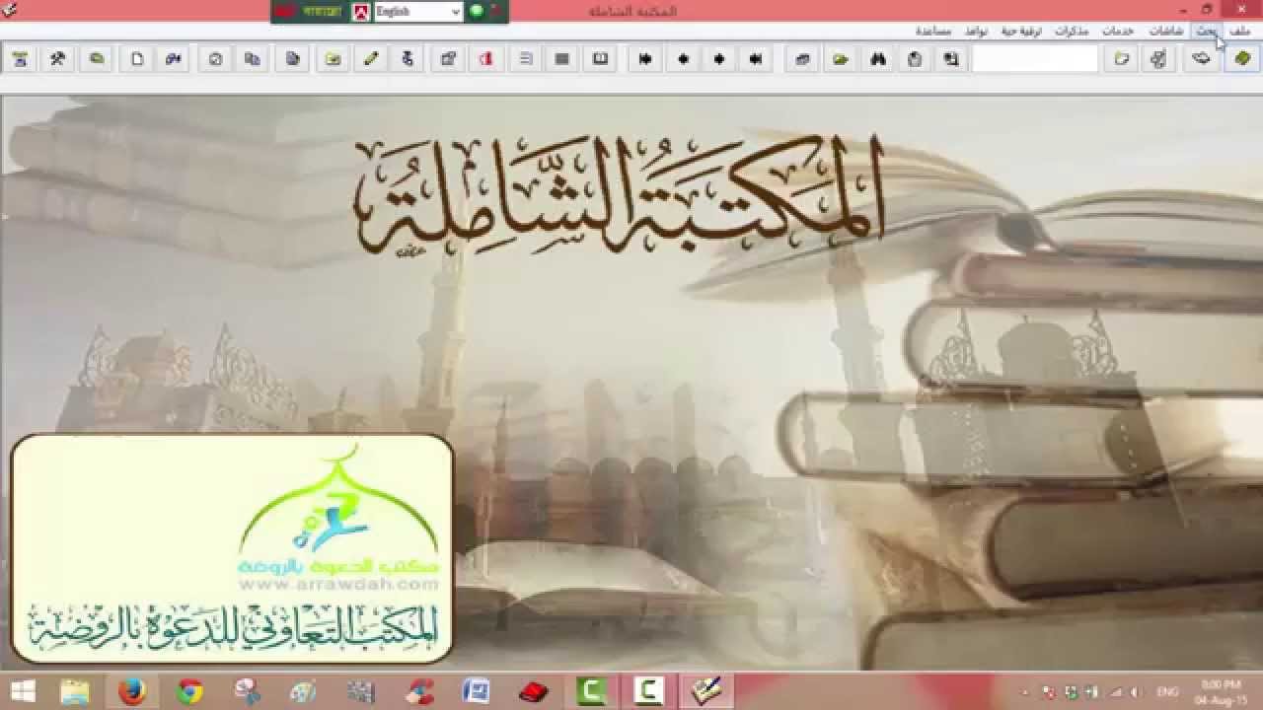Image resolution: width=1263 pixels, height=710 pixels.
Task: Launch Firefox from the taskbar
Action: click(x=131, y=692)
